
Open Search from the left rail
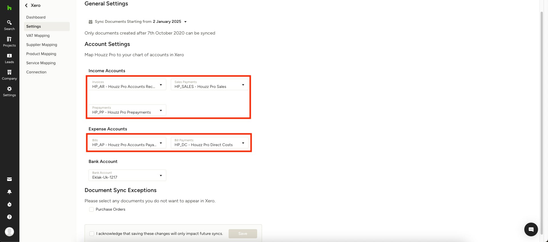(9, 25)
